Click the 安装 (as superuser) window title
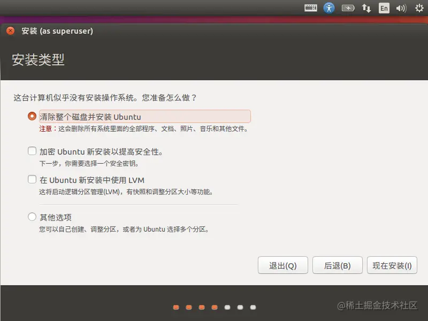 pyautogui.click(x=57, y=31)
